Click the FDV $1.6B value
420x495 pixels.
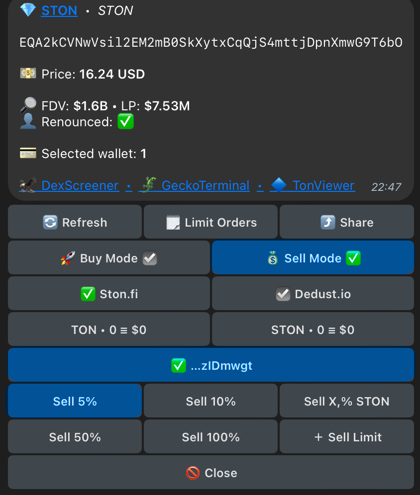91,106
